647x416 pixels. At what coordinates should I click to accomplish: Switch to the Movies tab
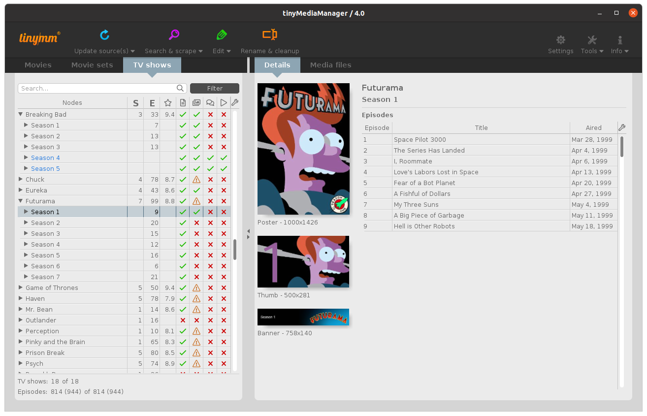coord(38,65)
